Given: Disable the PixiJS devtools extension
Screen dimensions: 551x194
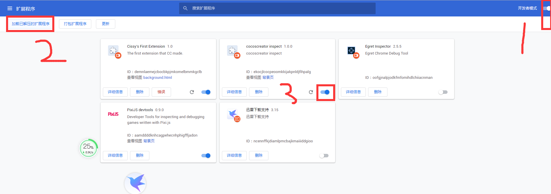Looking at the screenshot, I should pyautogui.click(x=206, y=156).
